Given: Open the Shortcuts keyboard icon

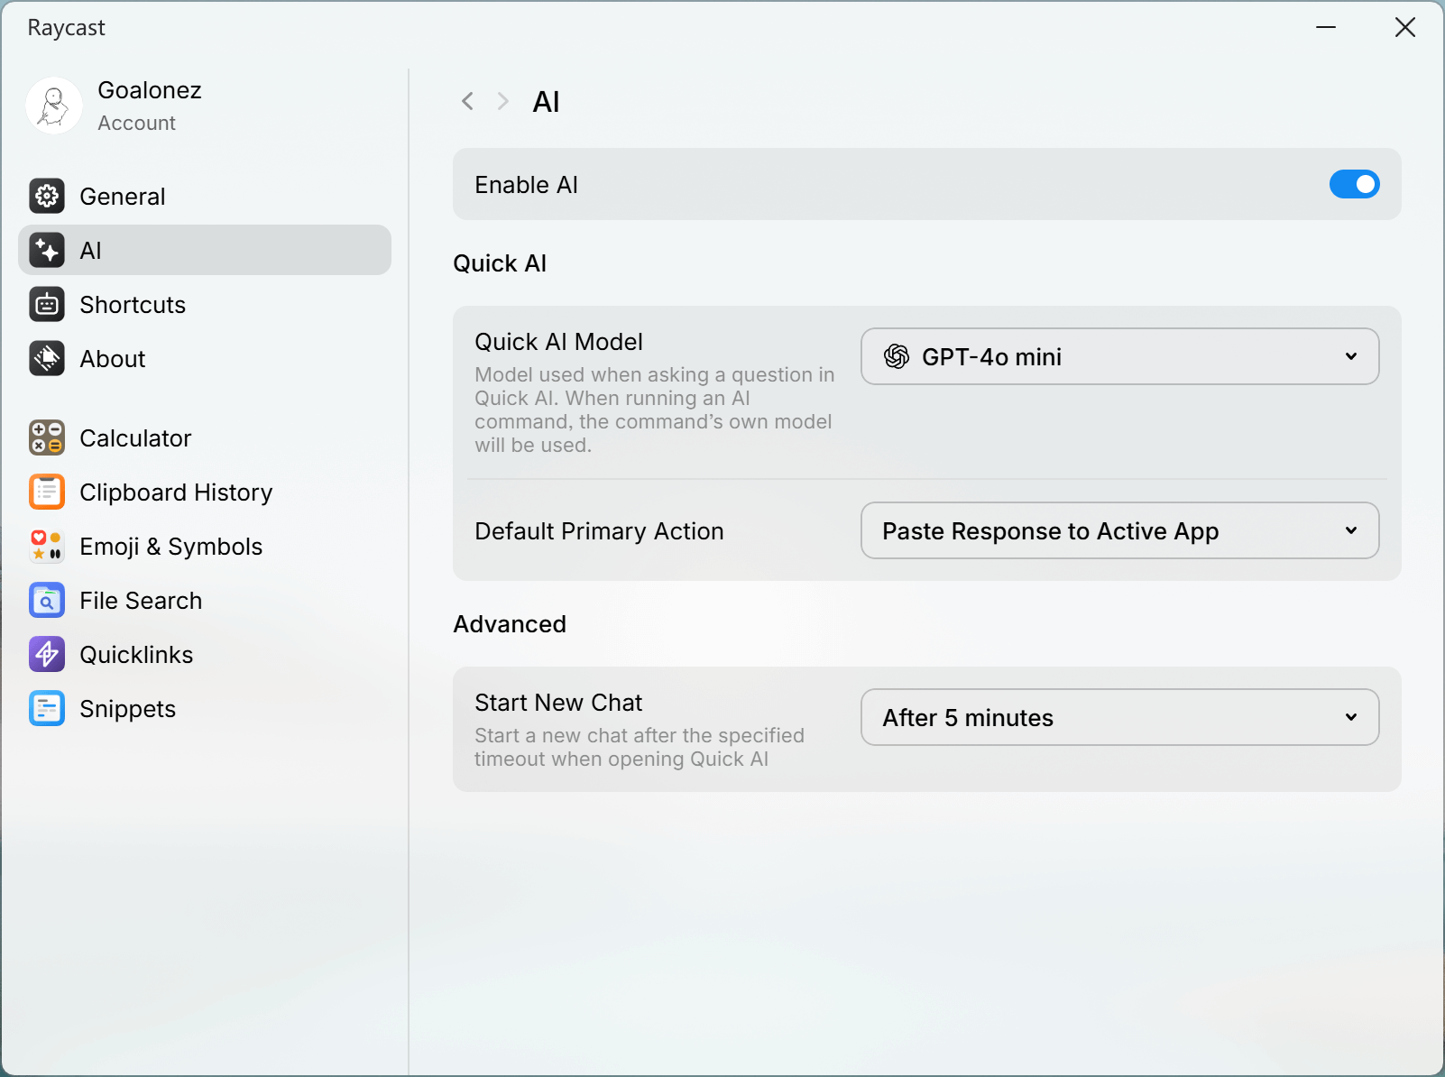Looking at the screenshot, I should tap(47, 304).
